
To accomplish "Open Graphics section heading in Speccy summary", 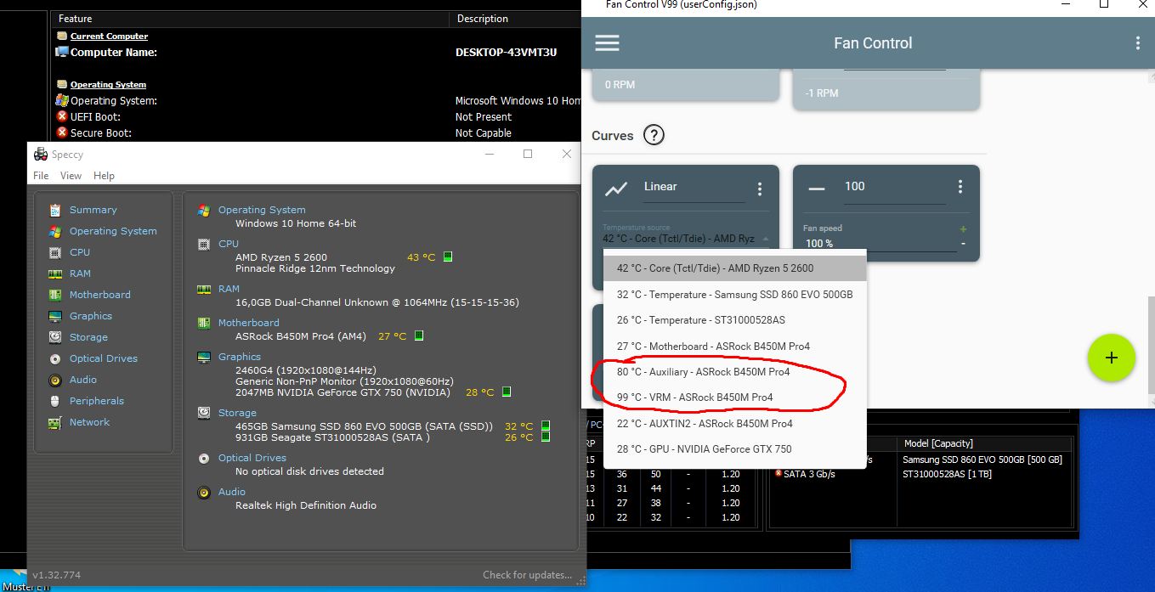I will pyautogui.click(x=240, y=357).
